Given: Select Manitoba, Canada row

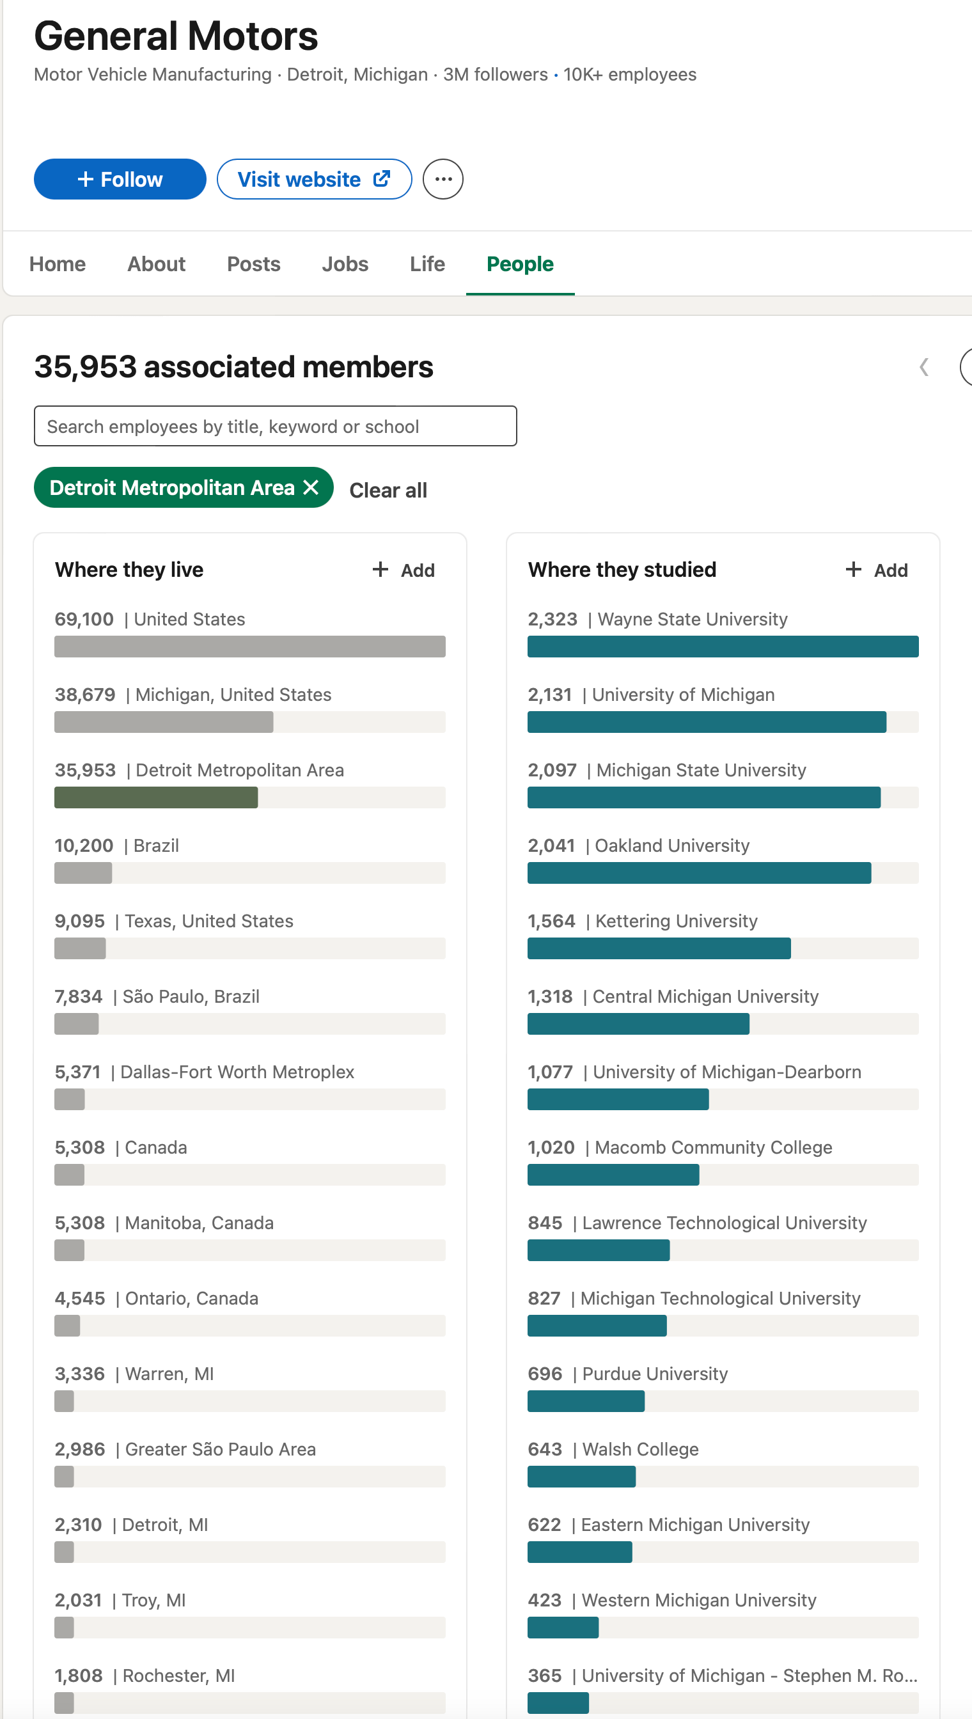Looking at the screenshot, I should 249,1236.
